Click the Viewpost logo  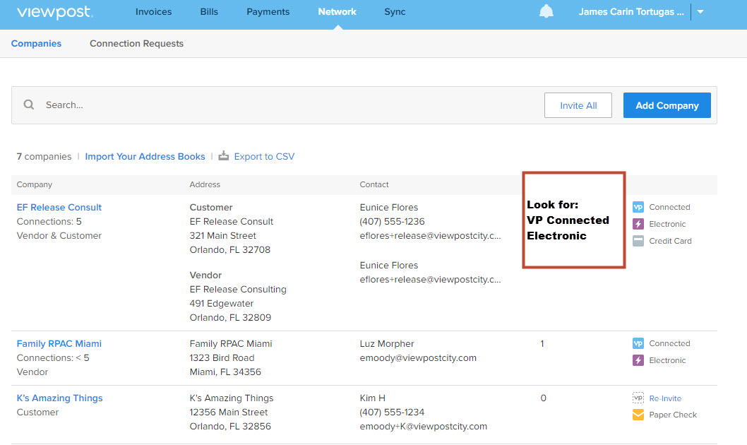(55, 12)
